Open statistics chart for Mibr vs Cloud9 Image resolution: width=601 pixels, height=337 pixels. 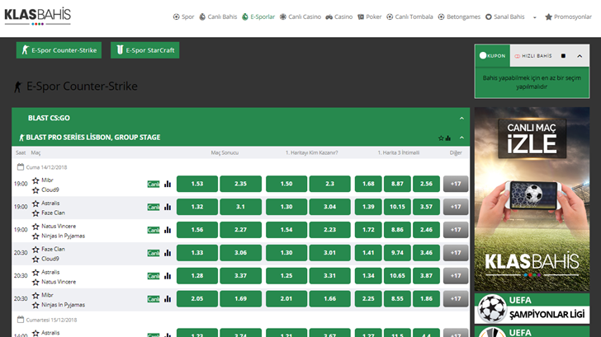click(x=168, y=184)
